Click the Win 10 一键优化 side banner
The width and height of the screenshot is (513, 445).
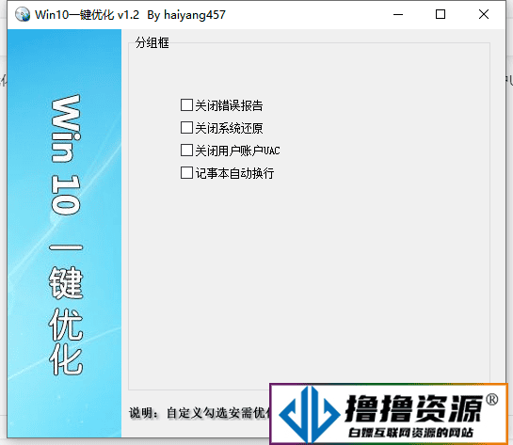[64, 233]
